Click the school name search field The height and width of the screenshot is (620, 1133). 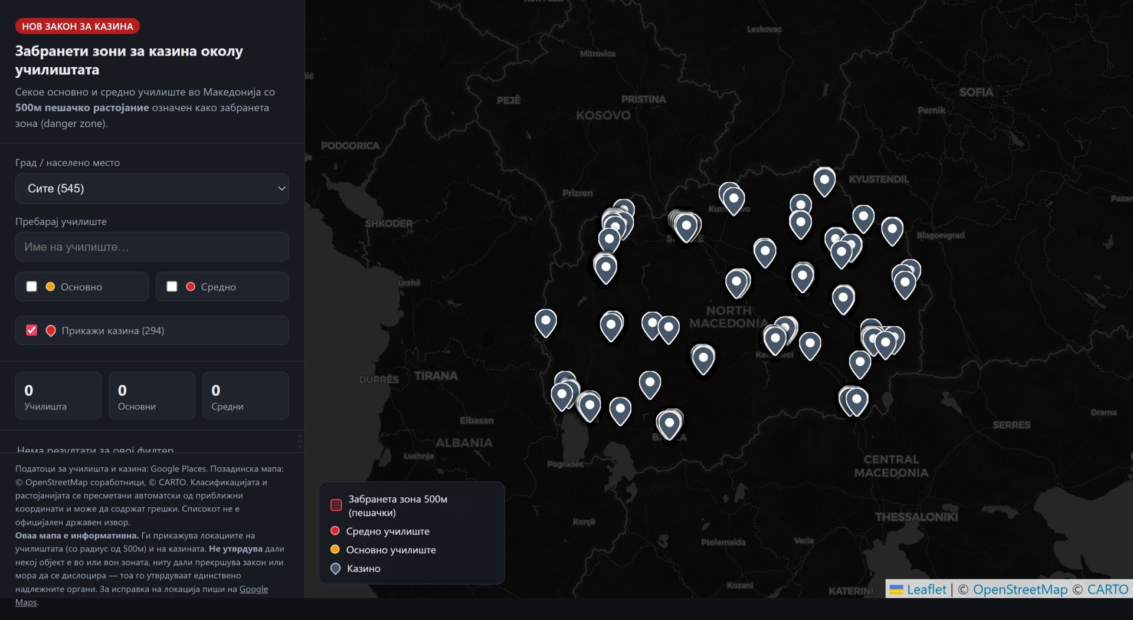tap(152, 247)
